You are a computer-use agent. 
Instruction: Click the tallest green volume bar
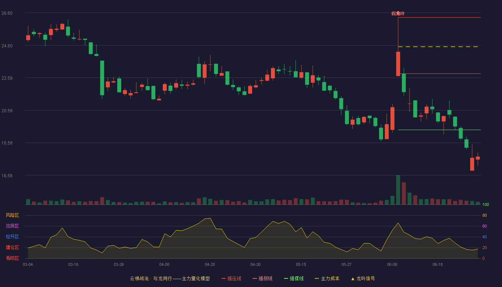398,190
